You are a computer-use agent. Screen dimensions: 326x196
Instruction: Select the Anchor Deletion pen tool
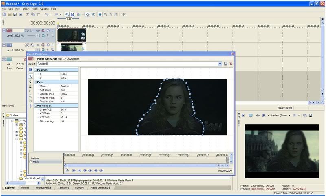click(x=30, y=86)
